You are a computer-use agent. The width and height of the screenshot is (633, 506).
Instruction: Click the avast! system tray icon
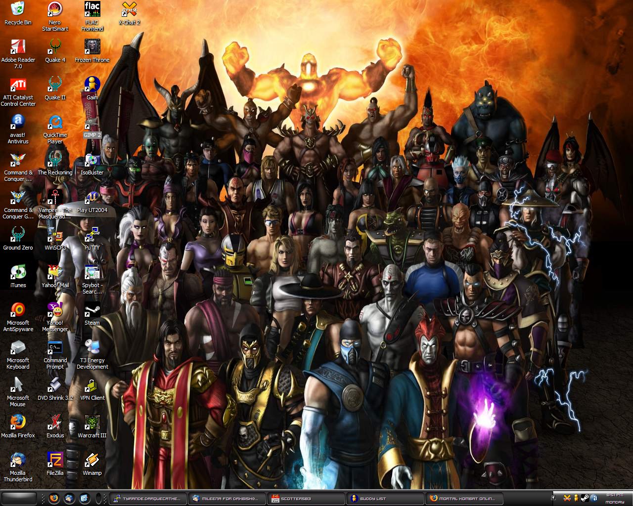point(594,498)
